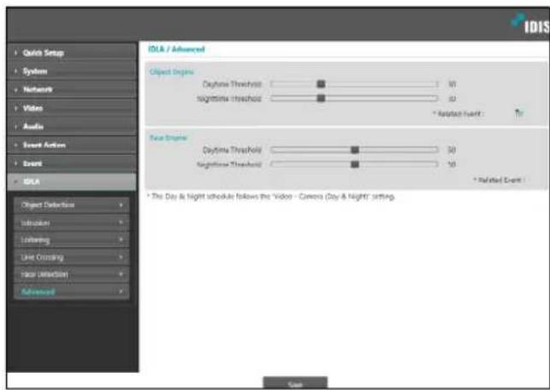The image size is (550, 390).
Task: Click the IDLA / Advanced page heading
Action: click(176, 49)
